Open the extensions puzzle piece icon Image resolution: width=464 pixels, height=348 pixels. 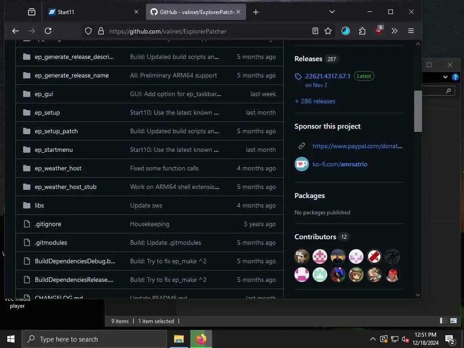tap(362, 31)
